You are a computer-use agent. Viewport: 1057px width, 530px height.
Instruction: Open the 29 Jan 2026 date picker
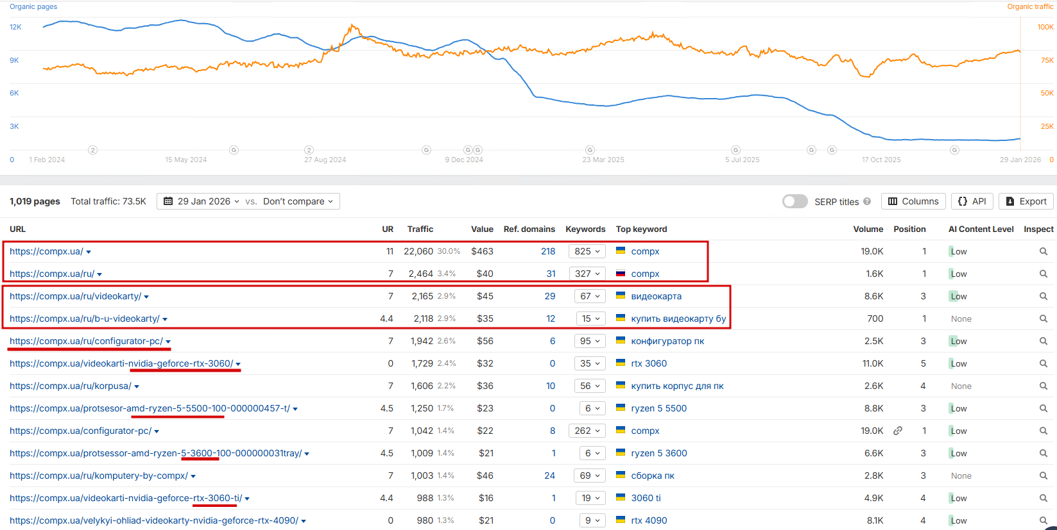pyautogui.click(x=202, y=201)
